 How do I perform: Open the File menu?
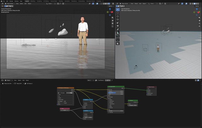(4, 1)
